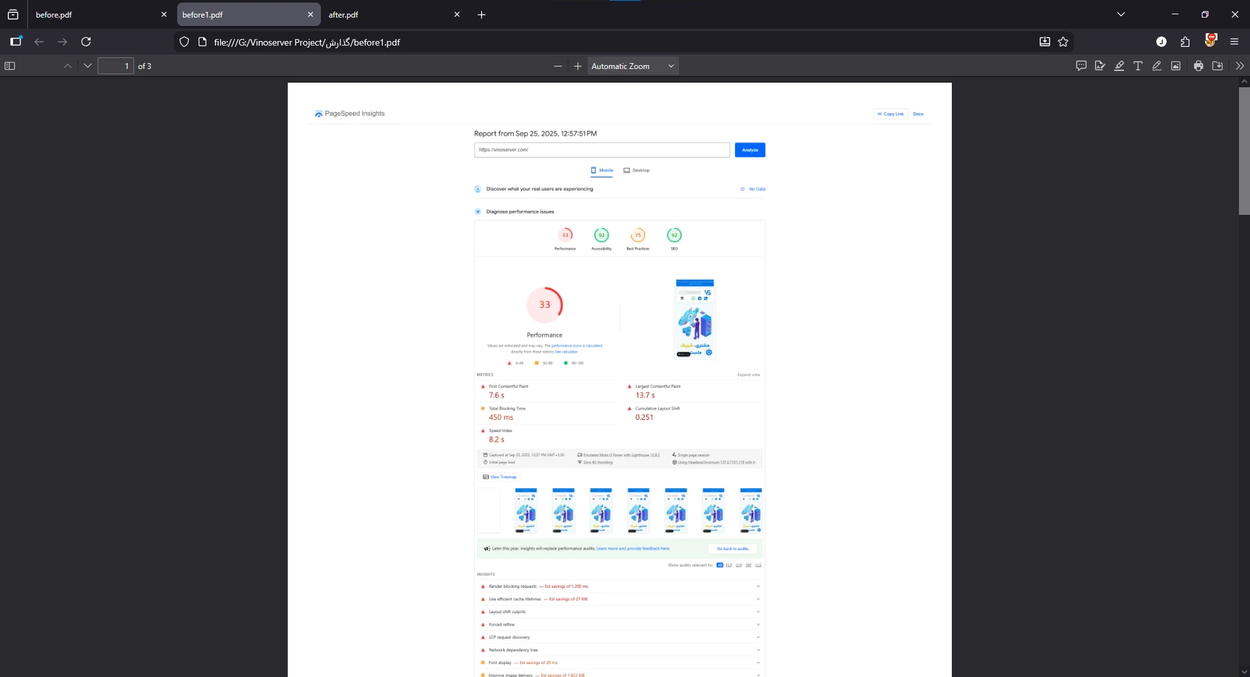Bookmark this page with the star icon
This screenshot has width=1250, height=677.
click(1063, 42)
